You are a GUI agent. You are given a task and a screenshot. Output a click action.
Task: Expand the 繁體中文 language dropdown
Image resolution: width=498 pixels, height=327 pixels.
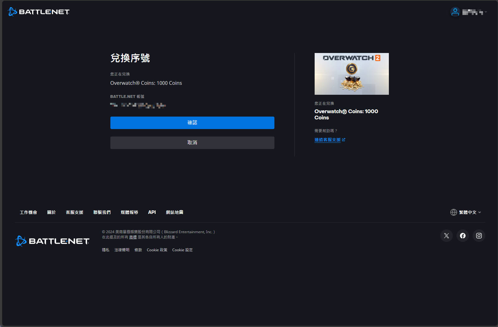point(470,212)
